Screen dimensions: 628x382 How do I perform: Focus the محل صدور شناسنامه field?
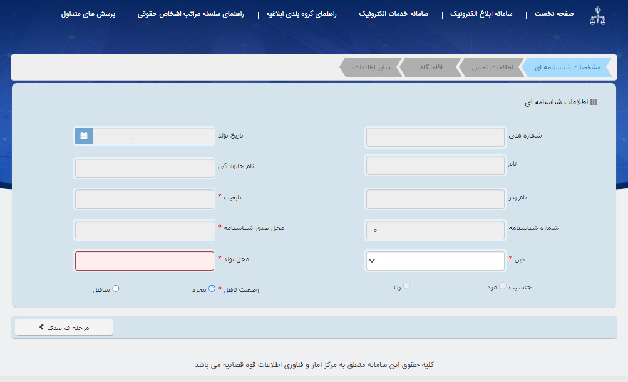point(145,230)
